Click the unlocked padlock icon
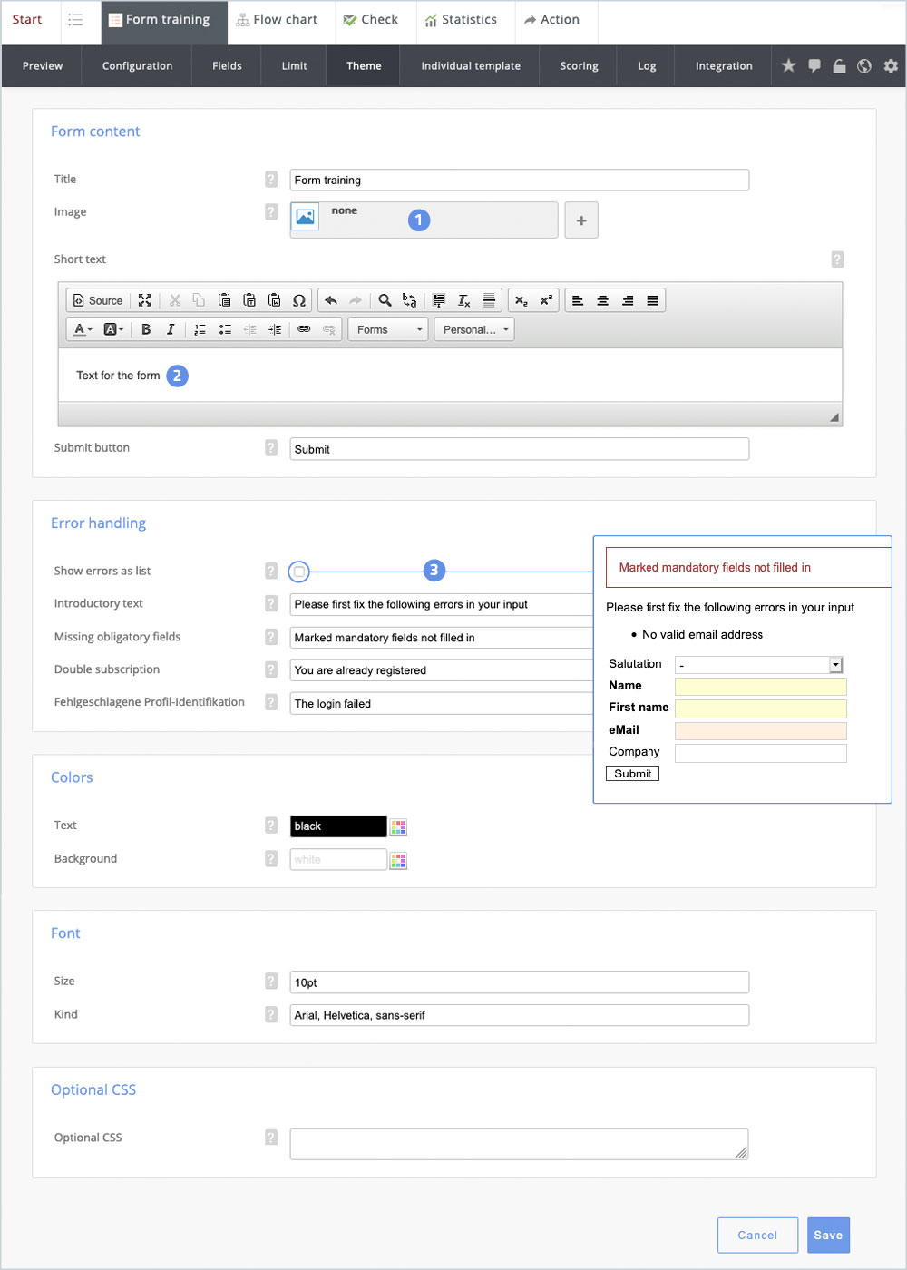Viewport: 907px width, 1270px height. 839,65
